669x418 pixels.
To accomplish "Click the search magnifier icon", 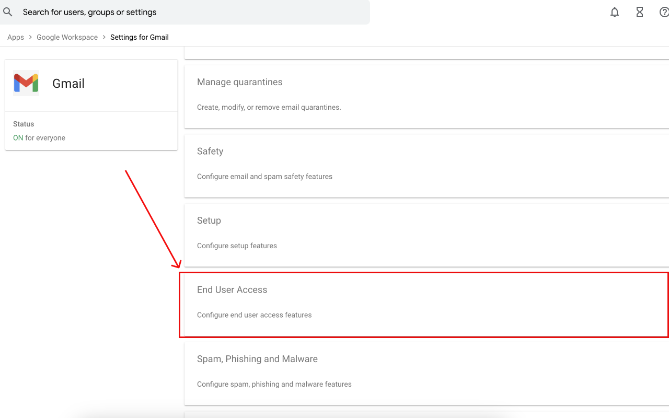I will coord(7,12).
